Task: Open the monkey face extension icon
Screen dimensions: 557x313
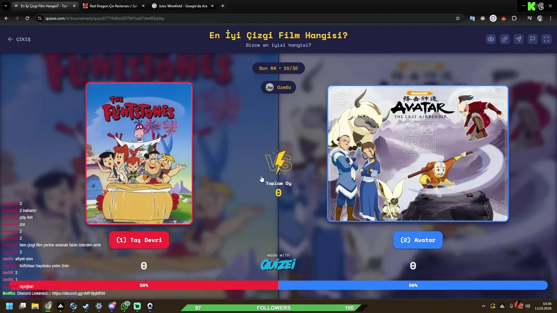Action: coord(483,18)
